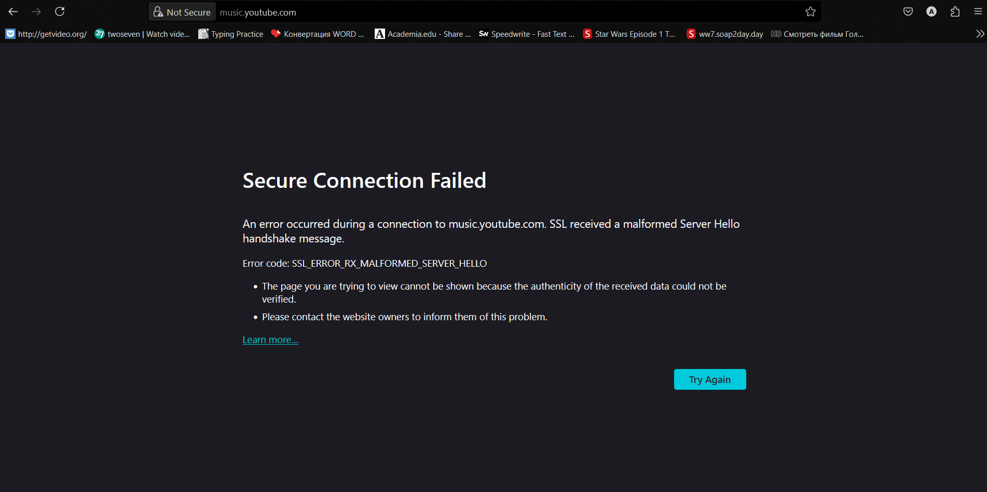This screenshot has width=987, height=492.
Task: Click the Not Secure lock indicator
Action: coord(182,12)
